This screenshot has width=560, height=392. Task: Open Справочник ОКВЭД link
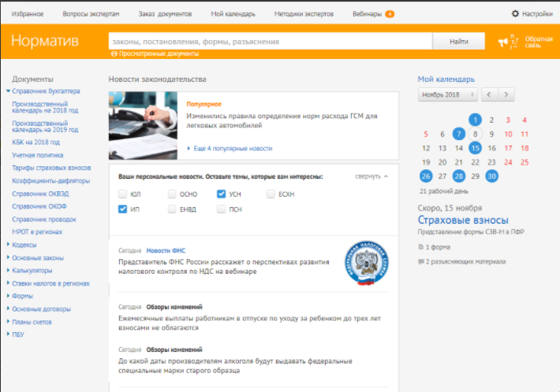[x=40, y=194]
